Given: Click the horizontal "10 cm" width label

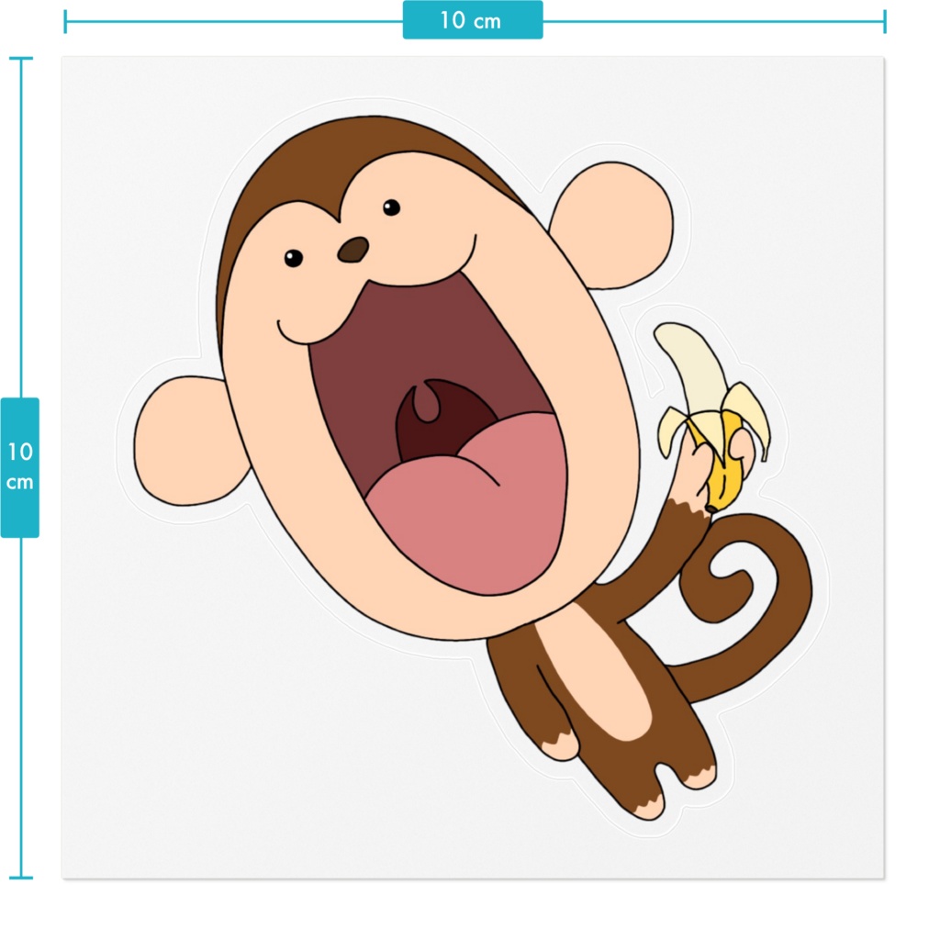Looking at the screenshot, I should tap(473, 20).
